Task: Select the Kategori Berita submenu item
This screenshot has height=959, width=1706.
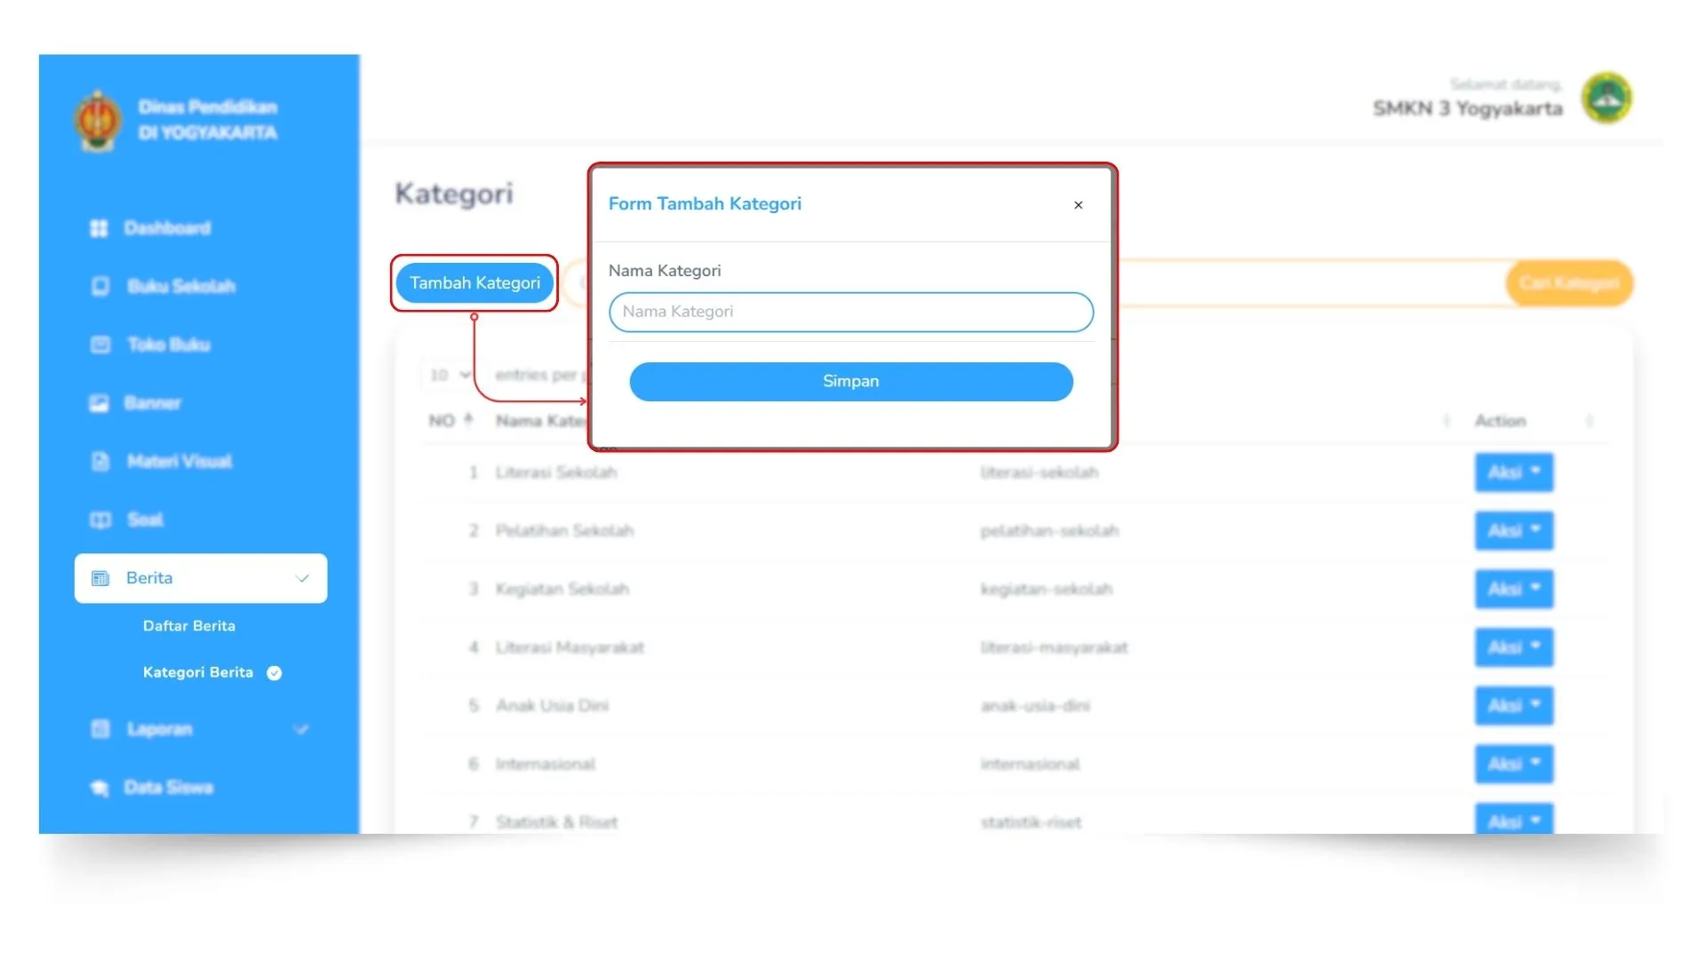Action: pyautogui.click(x=198, y=672)
